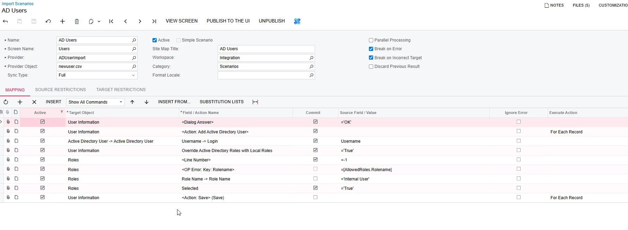
Task: Click the Site Map Title input
Action: [266, 49]
